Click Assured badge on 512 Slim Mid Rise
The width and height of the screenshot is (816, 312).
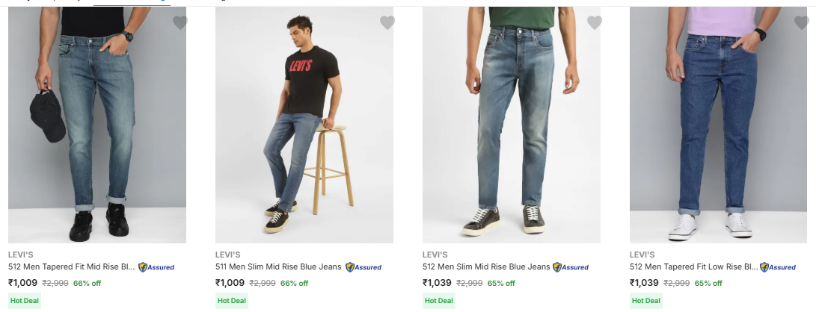571,267
